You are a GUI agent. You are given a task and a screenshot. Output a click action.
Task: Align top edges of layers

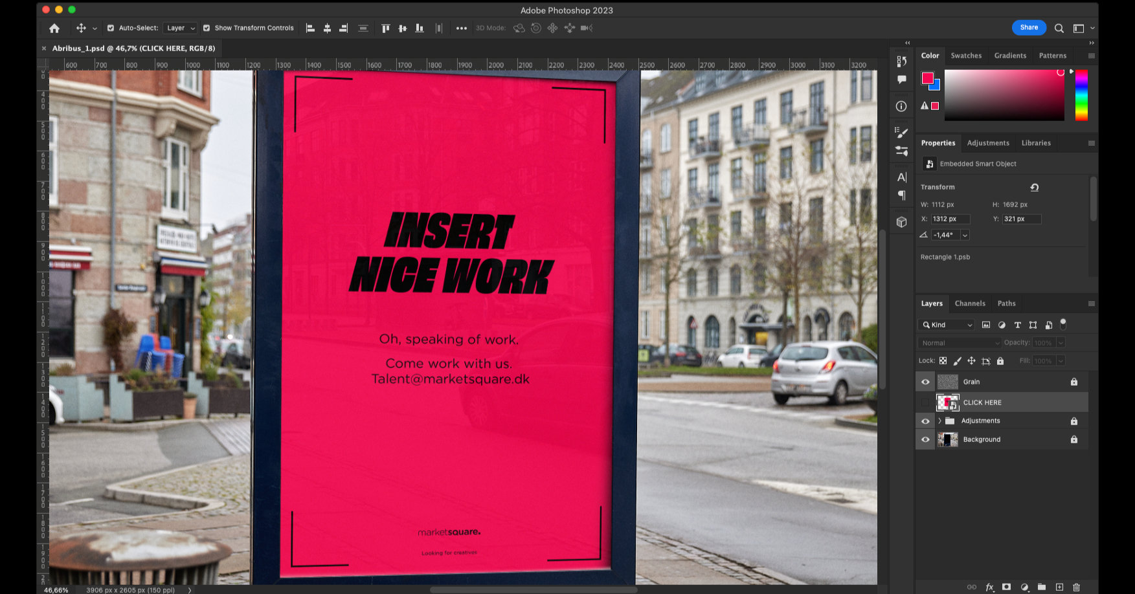(x=386, y=28)
